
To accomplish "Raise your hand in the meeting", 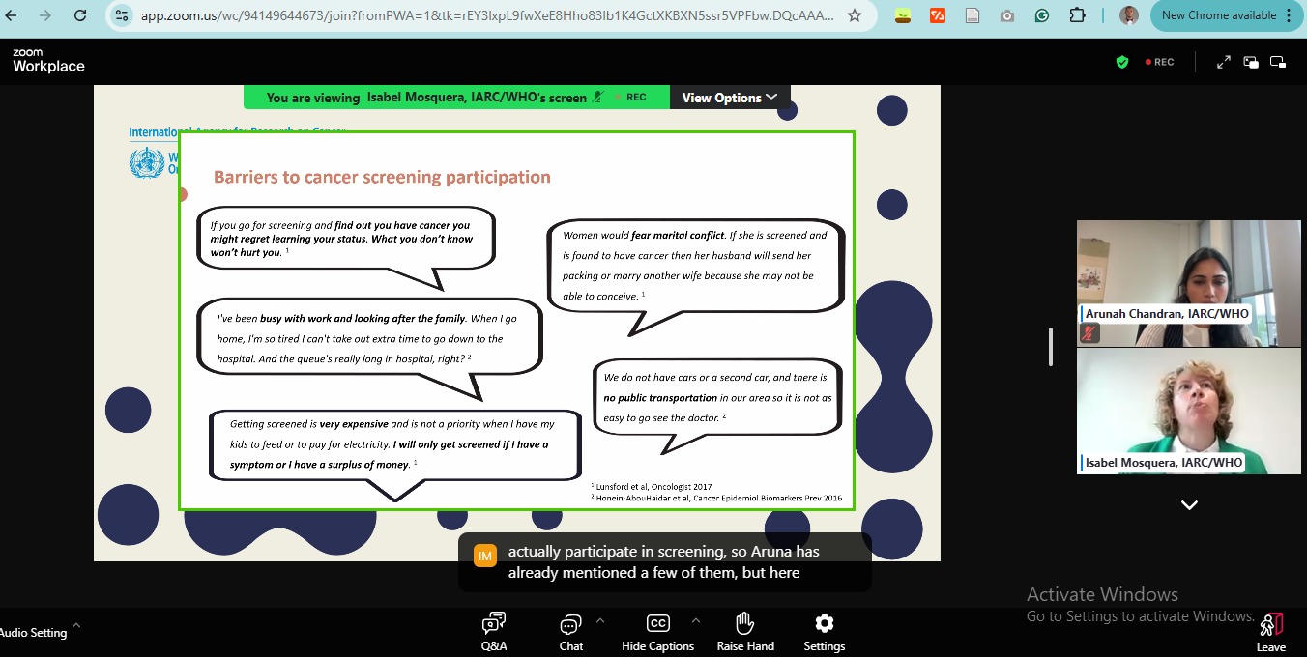I will 745,632.
